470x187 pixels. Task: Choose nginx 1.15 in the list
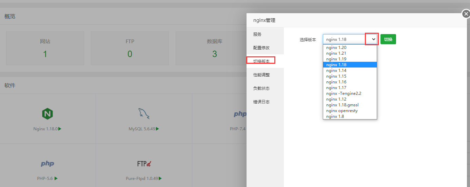coord(350,76)
